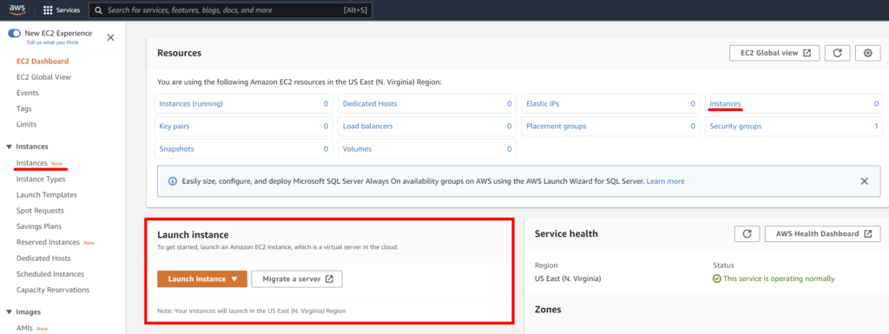This screenshot has height=334, width=889.
Task: Open Load balancers resource link
Action: [367, 127]
